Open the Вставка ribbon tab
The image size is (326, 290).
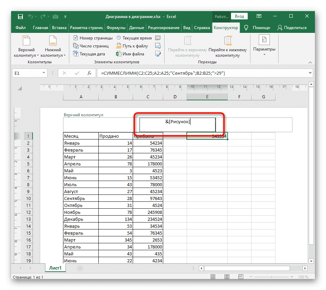[59, 28]
